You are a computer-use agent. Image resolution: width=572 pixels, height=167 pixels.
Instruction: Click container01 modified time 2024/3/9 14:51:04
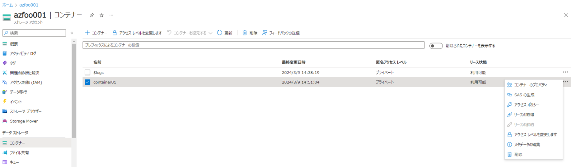coord(300,82)
